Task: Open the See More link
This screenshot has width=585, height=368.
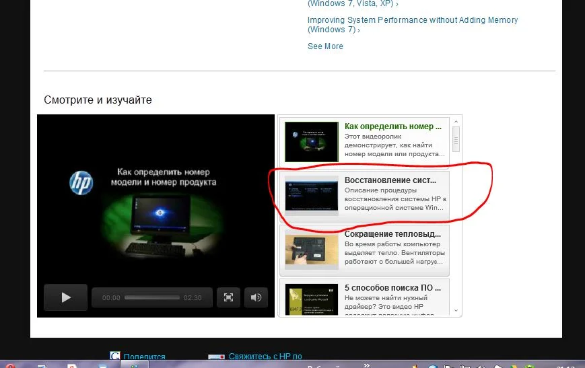Action: tap(325, 46)
